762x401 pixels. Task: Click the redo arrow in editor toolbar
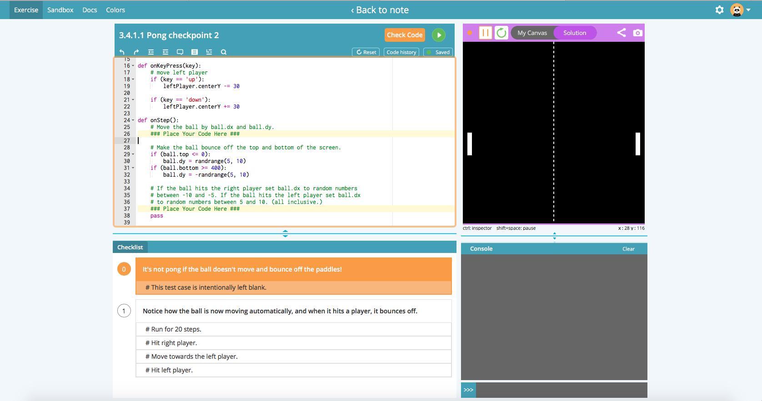click(x=136, y=52)
